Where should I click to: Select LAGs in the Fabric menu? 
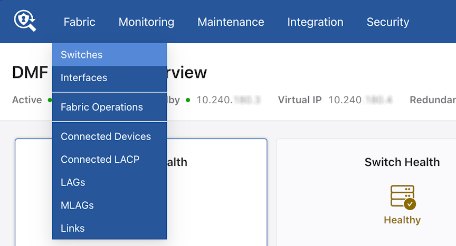[110, 182]
